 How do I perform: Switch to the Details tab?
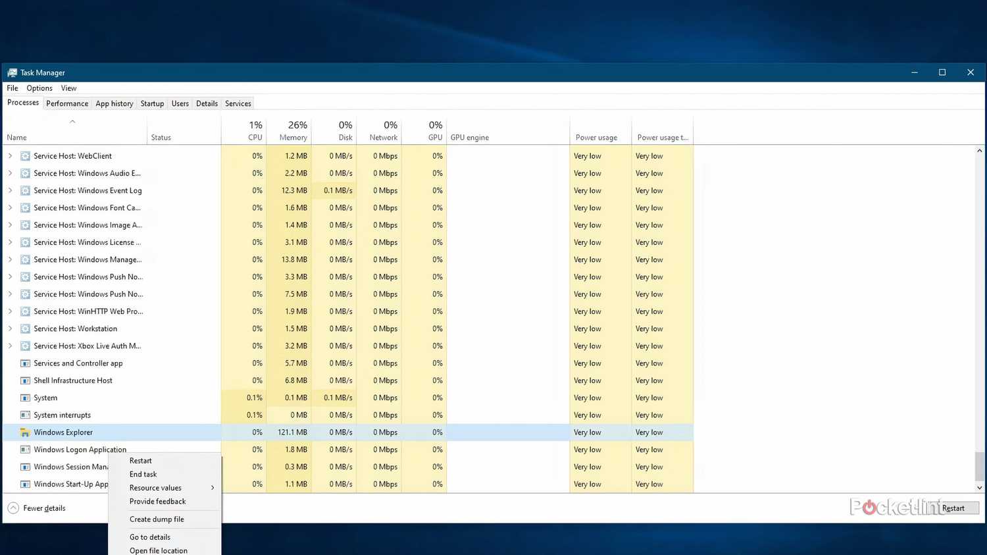[207, 103]
